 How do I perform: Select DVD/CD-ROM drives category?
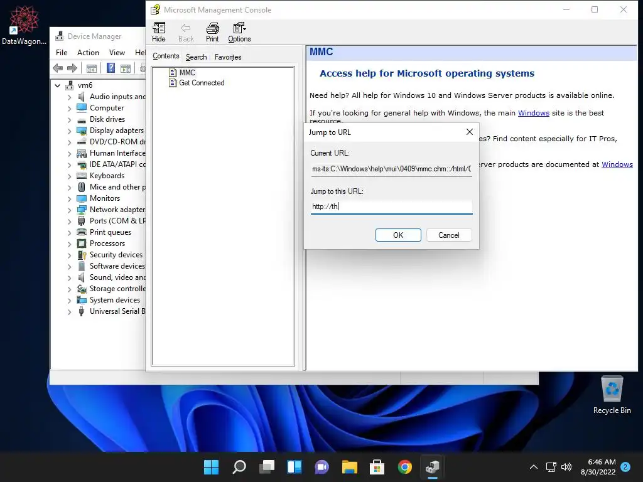coord(117,142)
